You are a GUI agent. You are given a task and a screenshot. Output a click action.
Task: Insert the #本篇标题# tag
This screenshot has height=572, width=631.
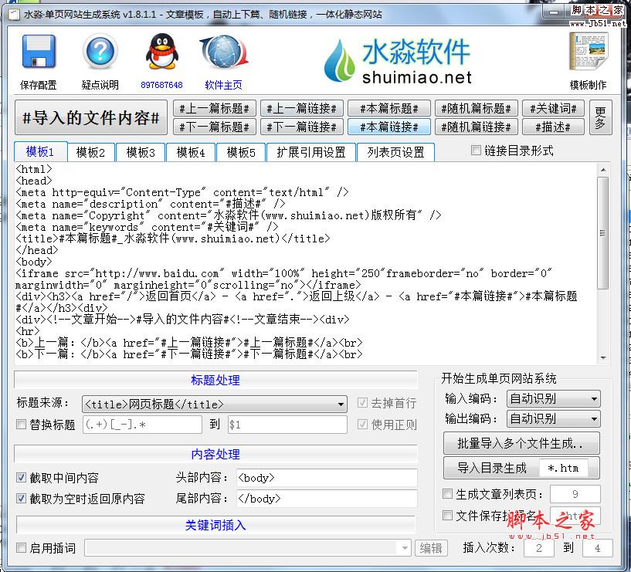click(389, 108)
